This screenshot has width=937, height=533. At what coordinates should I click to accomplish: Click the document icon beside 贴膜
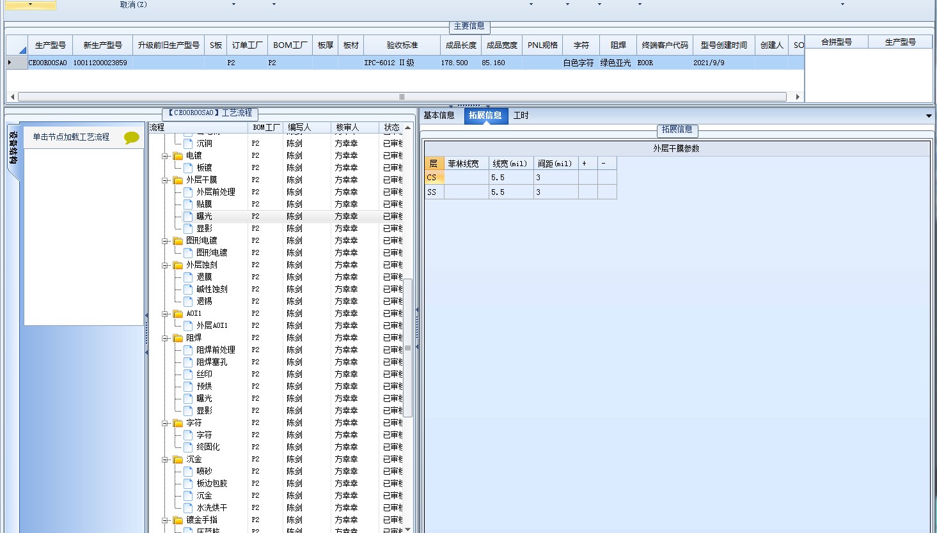[188, 205]
